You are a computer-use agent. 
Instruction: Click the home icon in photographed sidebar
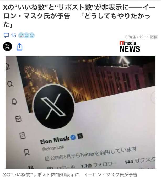pos(8,66)
